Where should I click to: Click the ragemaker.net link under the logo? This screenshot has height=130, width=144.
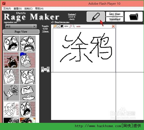click(x=10, y=22)
